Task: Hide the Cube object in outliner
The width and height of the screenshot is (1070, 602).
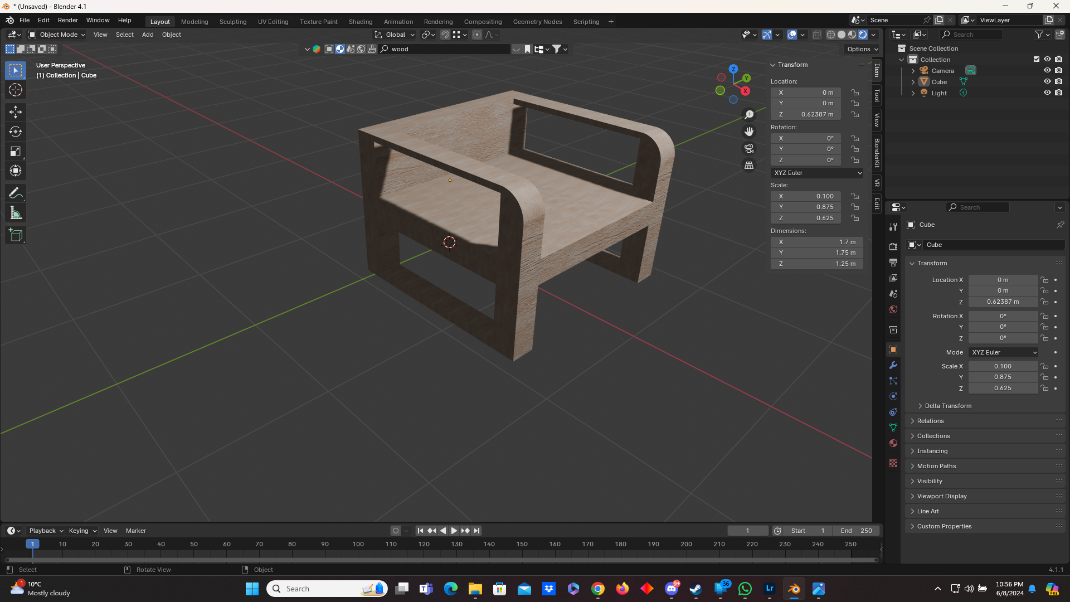Action: tap(1047, 81)
